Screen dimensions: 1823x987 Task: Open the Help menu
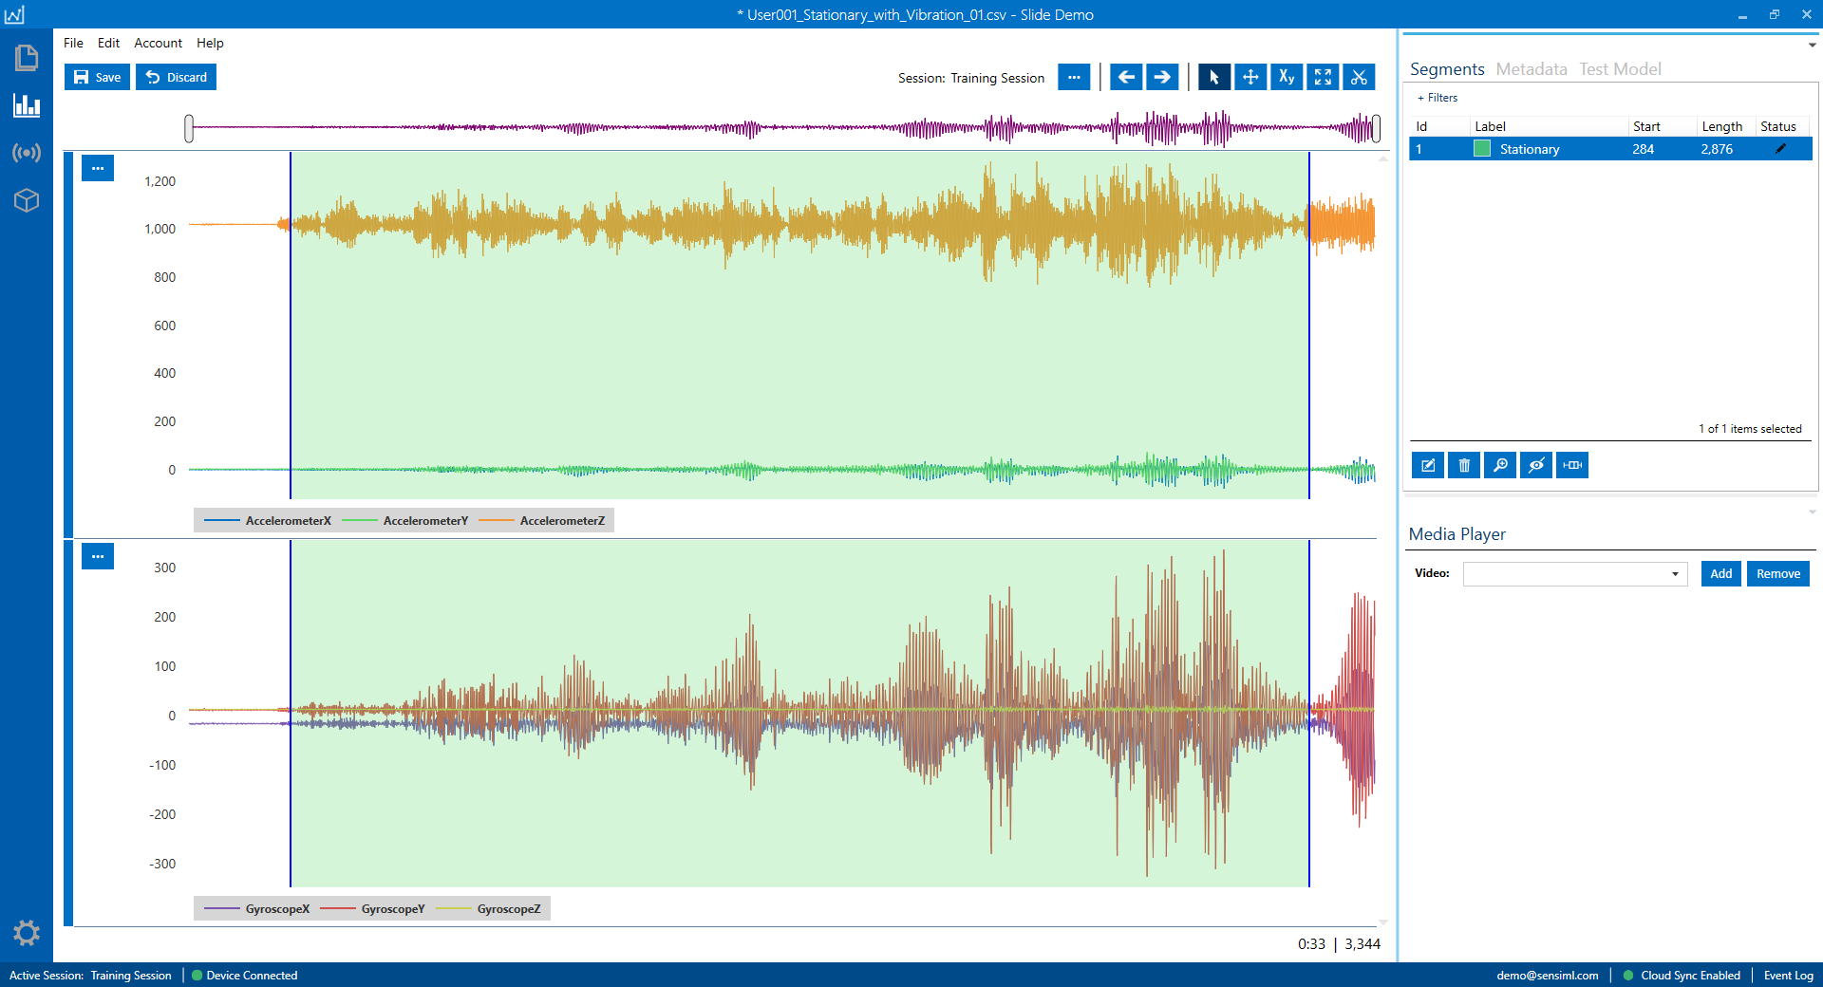coord(210,43)
